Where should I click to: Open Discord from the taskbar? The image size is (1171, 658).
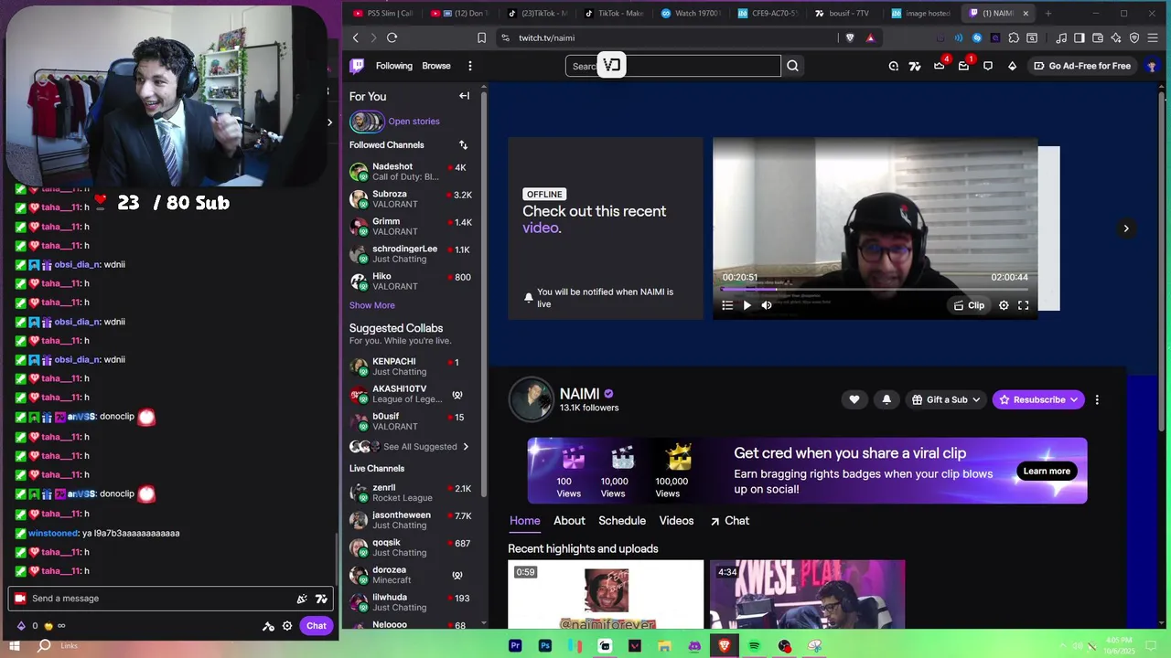[694, 646]
